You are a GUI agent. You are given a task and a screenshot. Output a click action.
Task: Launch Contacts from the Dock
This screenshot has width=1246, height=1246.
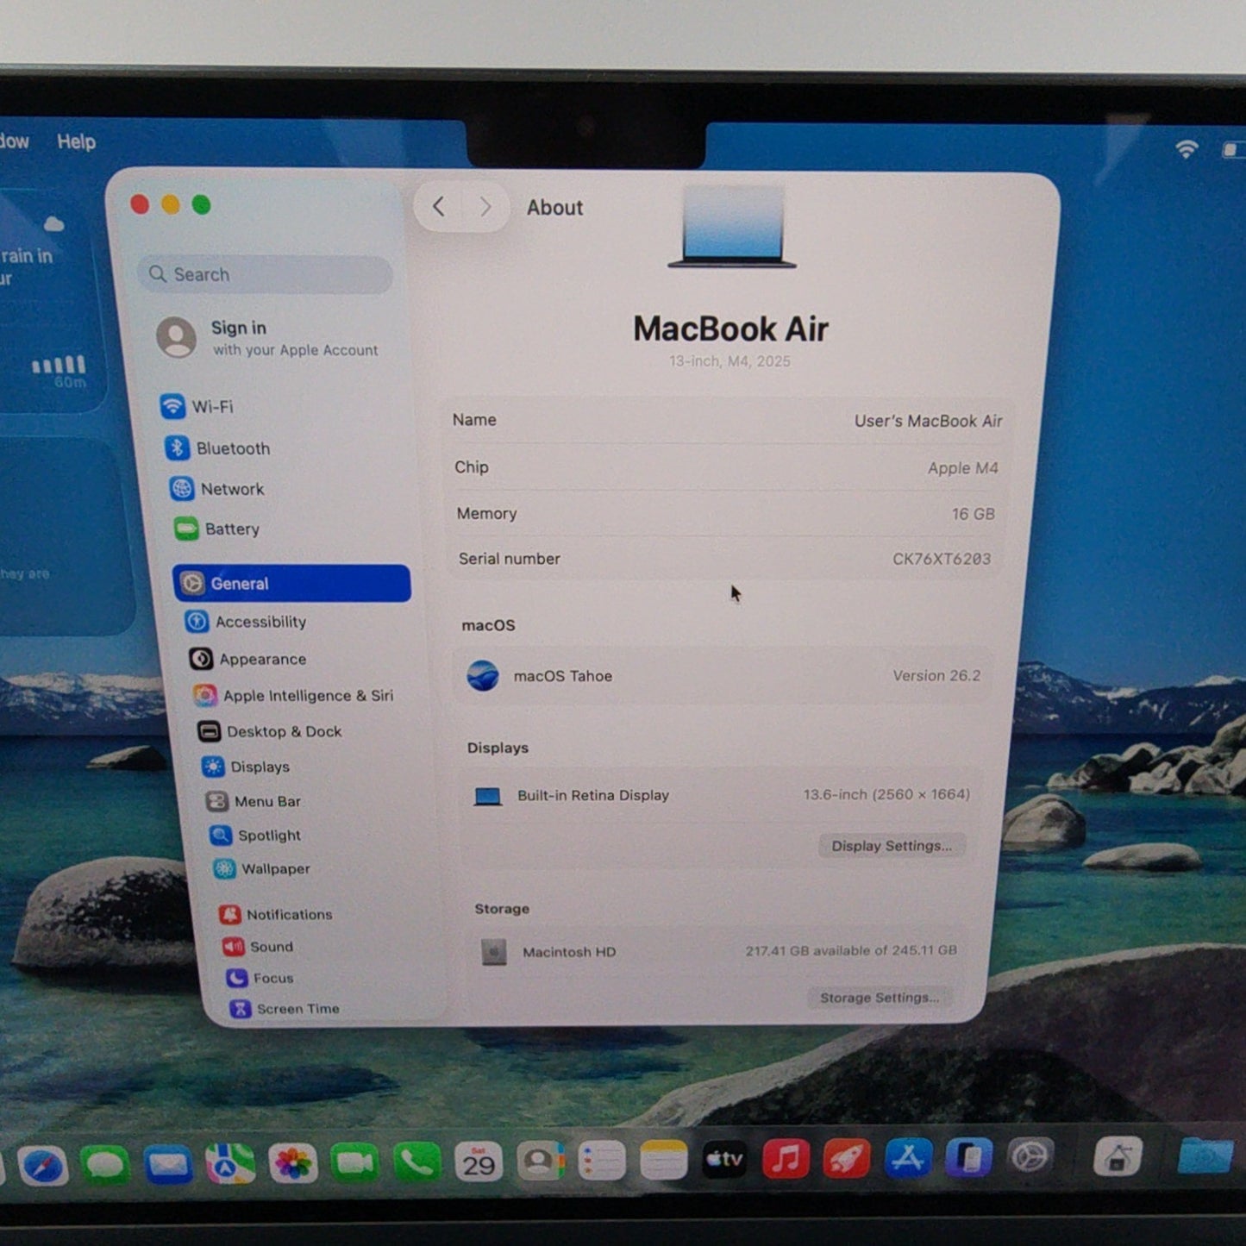point(541,1161)
